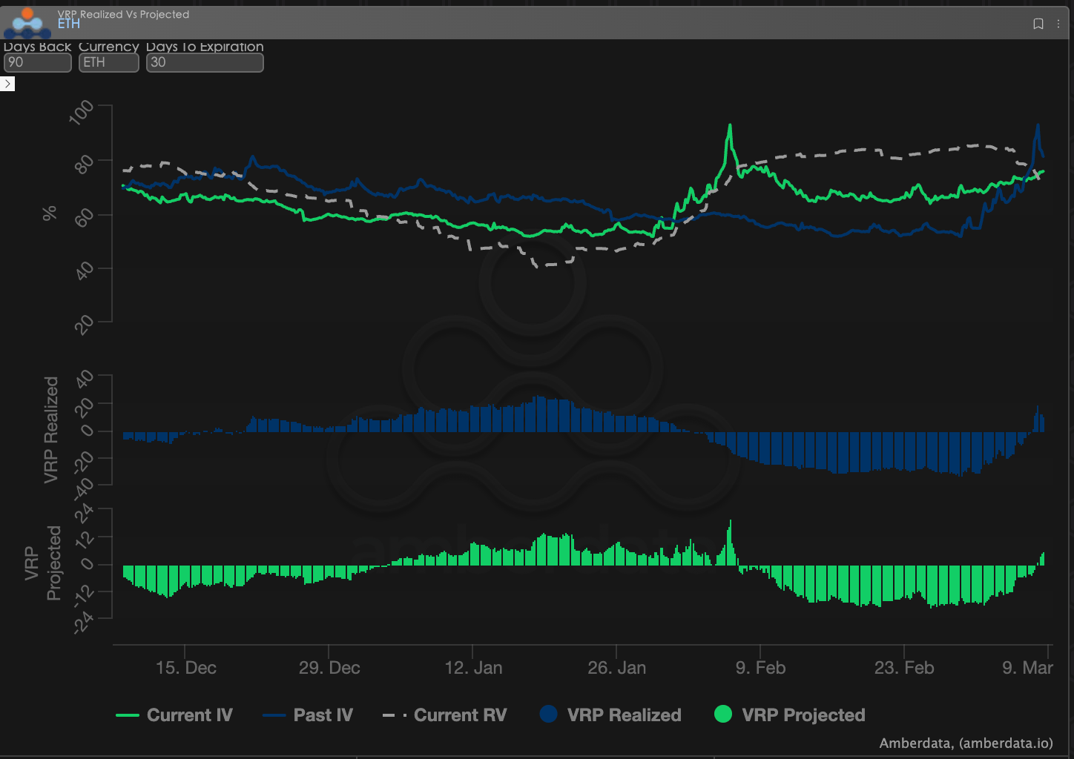Screen dimensions: 1074x759
Task: Click the Days To Expiration label
Action: click(x=205, y=47)
